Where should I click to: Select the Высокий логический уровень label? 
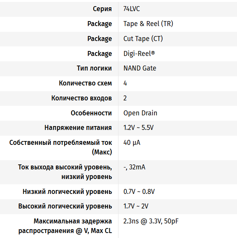click(65, 206)
